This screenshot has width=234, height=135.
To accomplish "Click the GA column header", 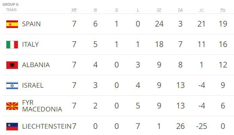I will click(180, 10).
